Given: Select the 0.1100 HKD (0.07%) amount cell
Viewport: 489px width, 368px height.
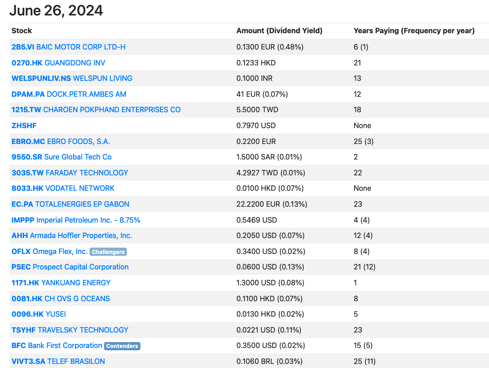Looking at the screenshot, I should pyautogui.click(x=269, y=299).
